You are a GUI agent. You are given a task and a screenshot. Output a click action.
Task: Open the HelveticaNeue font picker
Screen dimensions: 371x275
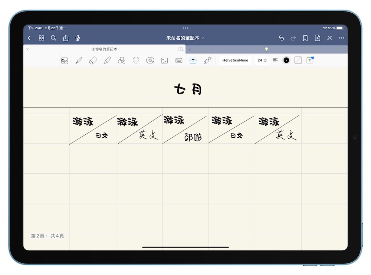(235, 60)
